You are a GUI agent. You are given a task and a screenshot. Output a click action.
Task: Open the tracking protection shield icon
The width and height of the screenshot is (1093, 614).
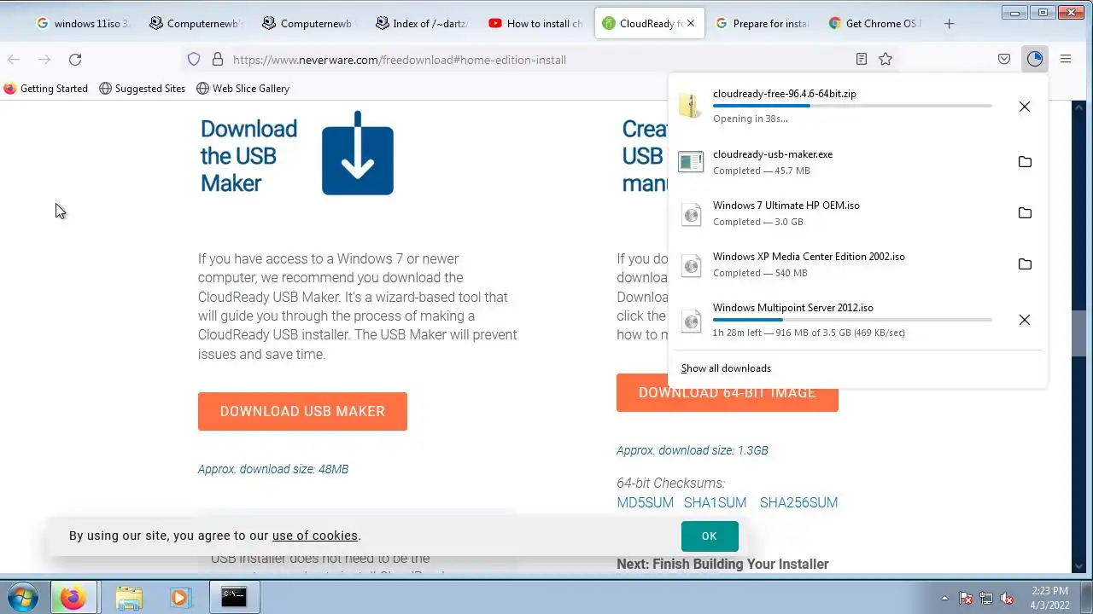194,59
